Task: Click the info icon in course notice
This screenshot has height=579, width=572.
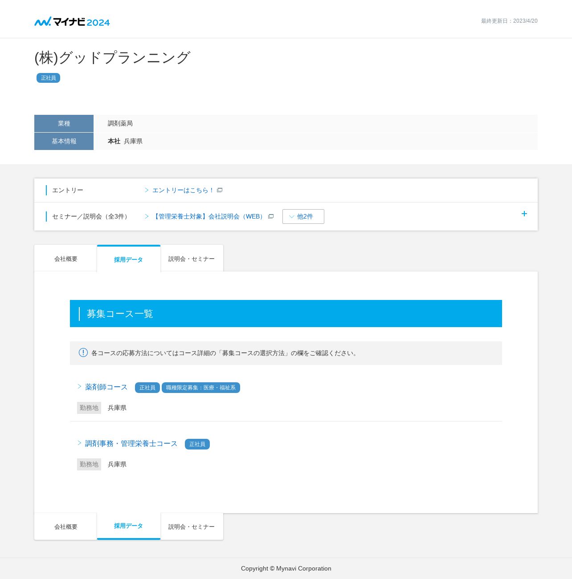Action: tap(83, 352)
